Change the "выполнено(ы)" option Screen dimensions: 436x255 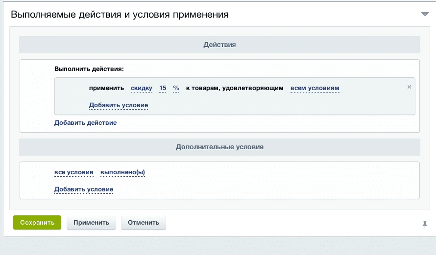point(122,172)
